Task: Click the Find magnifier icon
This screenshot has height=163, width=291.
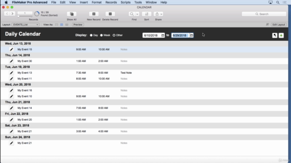Action: tap(132, 14)
